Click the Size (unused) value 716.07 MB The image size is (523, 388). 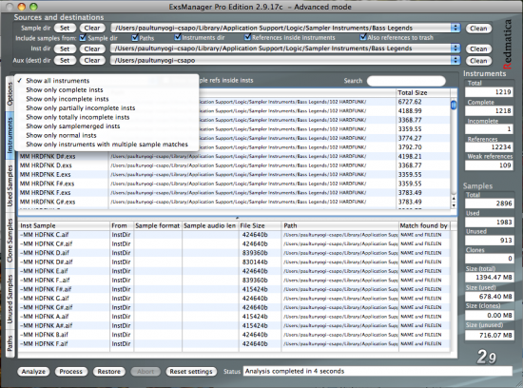pos(489,335)
